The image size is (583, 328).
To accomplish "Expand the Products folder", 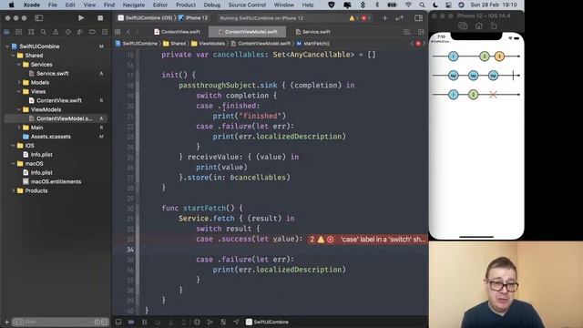I will pyautogui.click(x=13, y=190).
